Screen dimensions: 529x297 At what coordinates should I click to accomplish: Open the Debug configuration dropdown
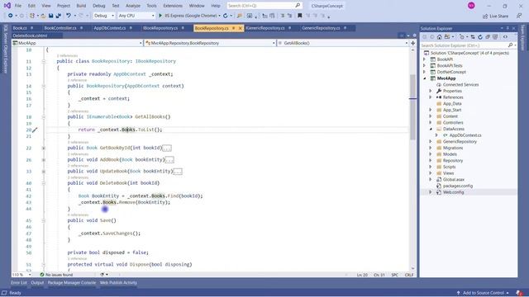(104, 16)
